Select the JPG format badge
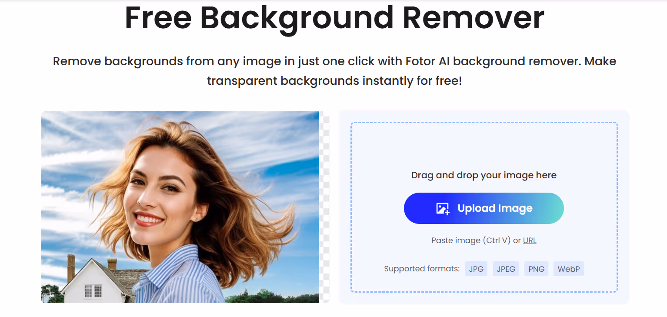 (476, 268)
